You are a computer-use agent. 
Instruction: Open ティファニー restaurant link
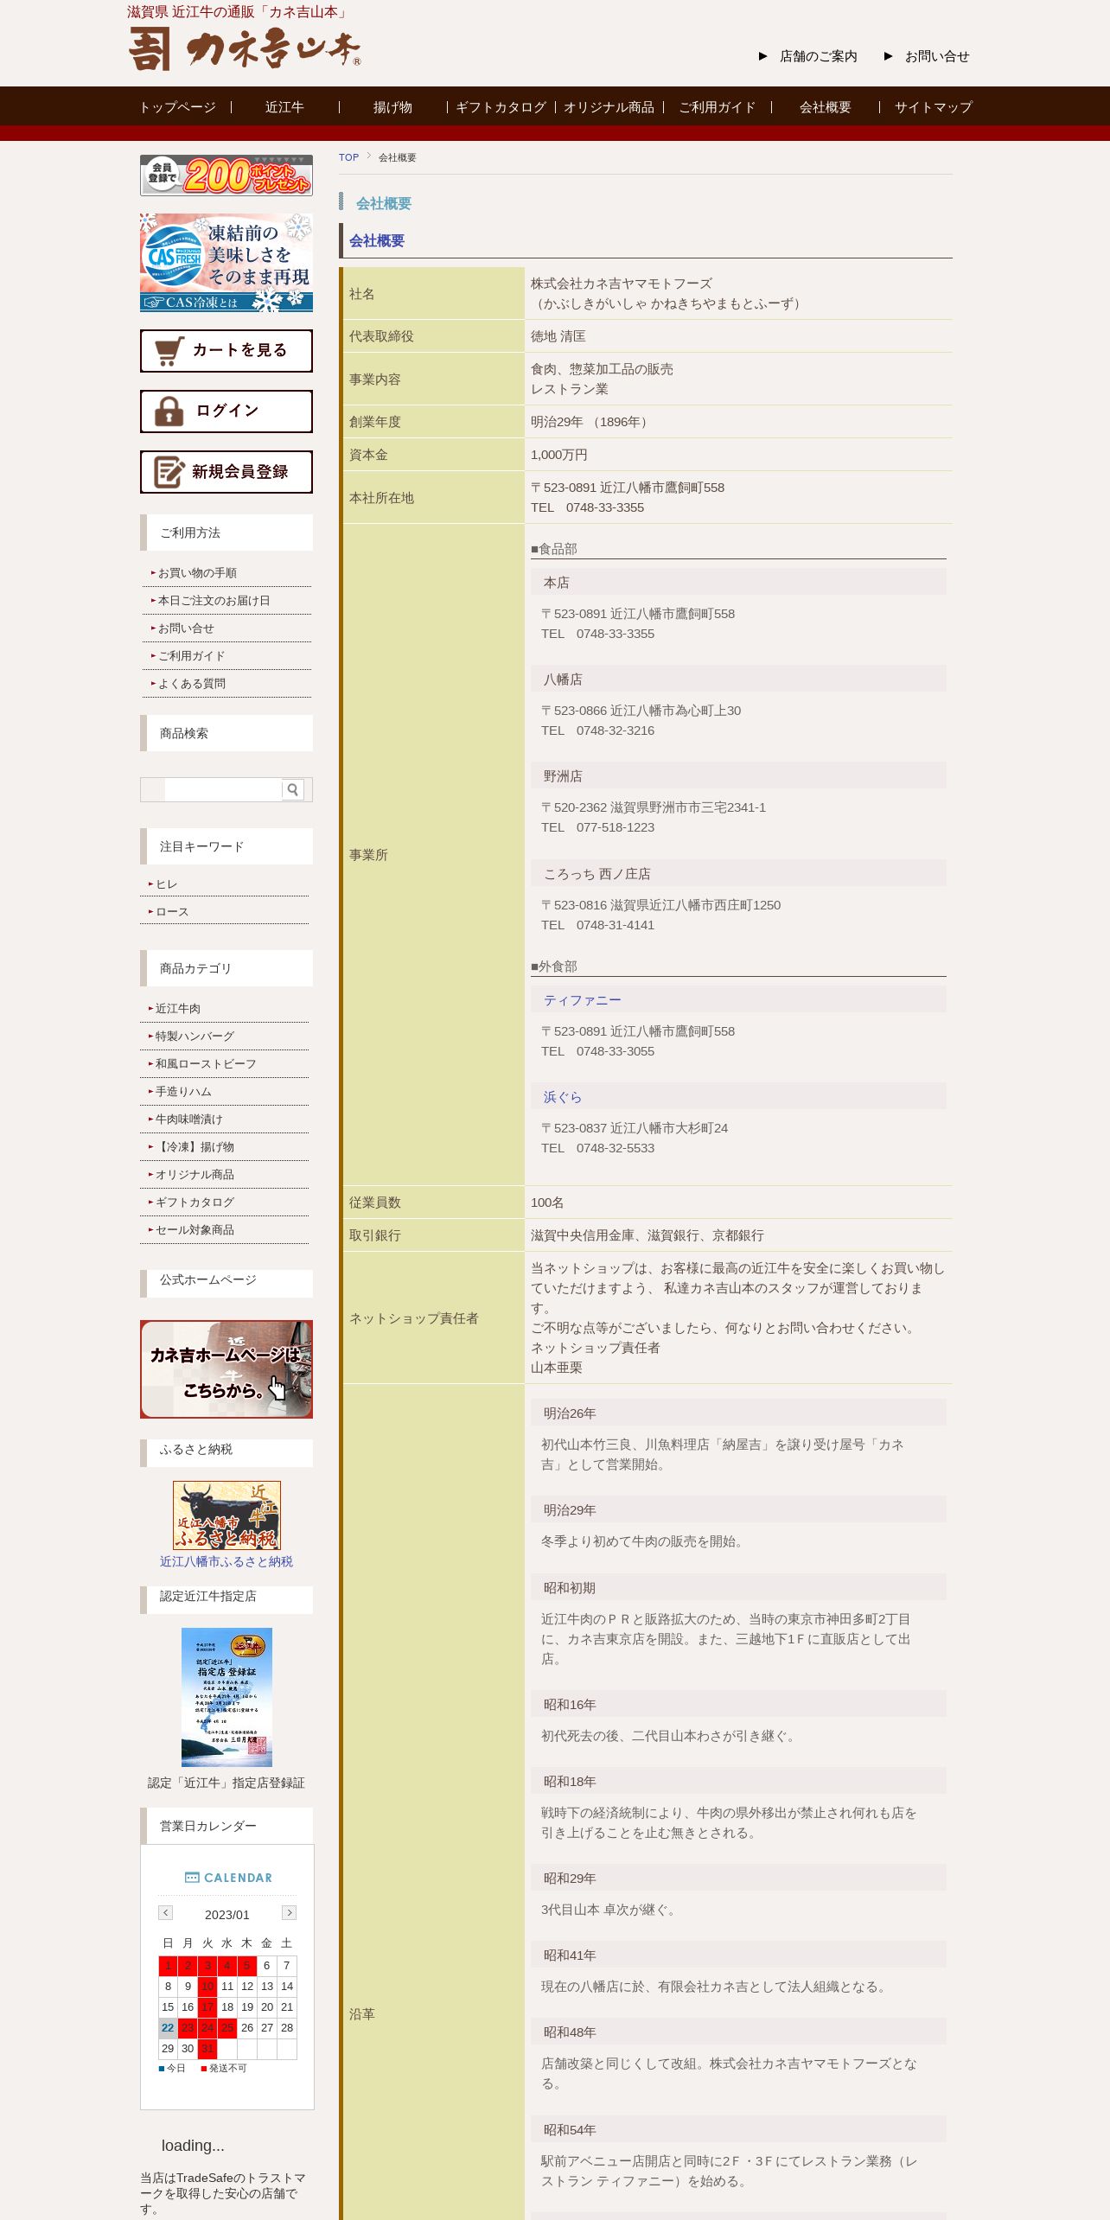[582, 1000]
